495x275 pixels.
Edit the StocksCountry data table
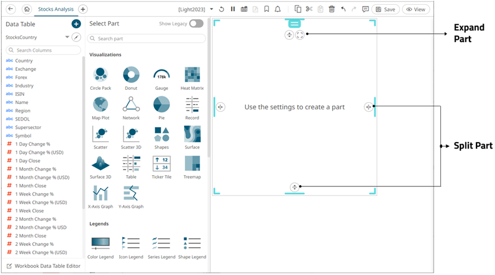click(x=76, y=37)
